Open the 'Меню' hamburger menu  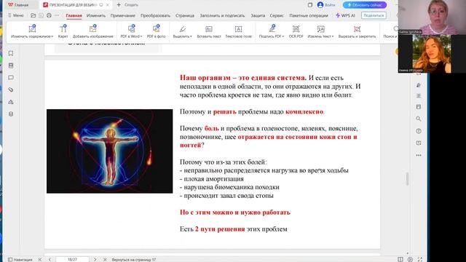(x=16, y=15)
